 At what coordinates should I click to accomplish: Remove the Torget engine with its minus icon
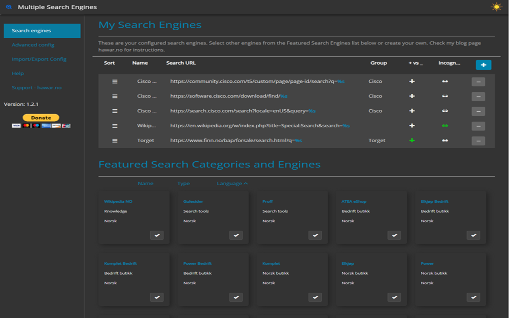click(478, 140)
